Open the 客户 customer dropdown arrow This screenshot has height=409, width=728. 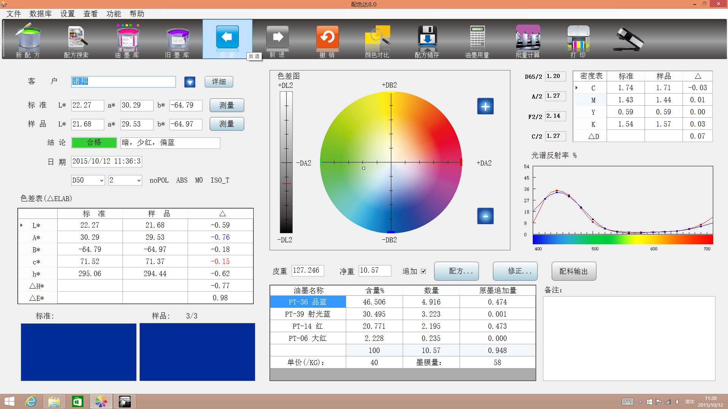[x=190, y=82]
